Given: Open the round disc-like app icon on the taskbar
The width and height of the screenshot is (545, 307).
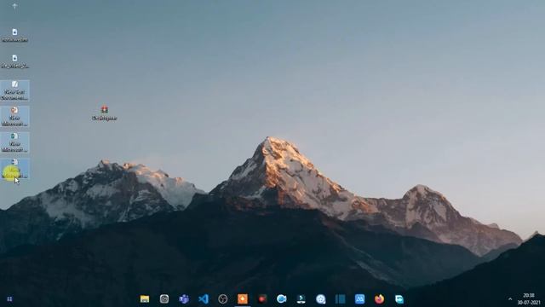Looking at the screenshot, I should (x=321, y=298).
